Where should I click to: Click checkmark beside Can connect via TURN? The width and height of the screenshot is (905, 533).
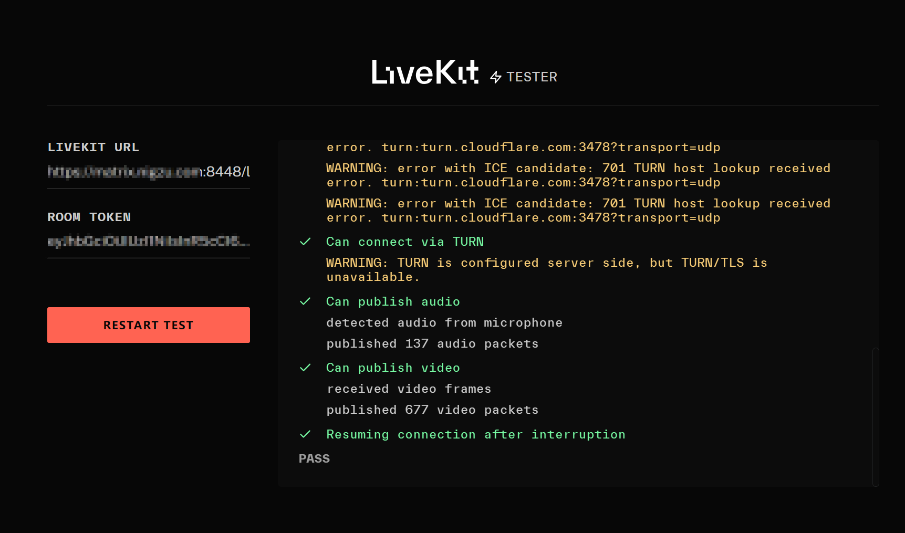(305, 242)
